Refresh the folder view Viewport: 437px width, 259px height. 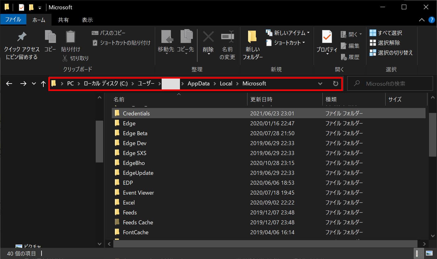point(335,84)
